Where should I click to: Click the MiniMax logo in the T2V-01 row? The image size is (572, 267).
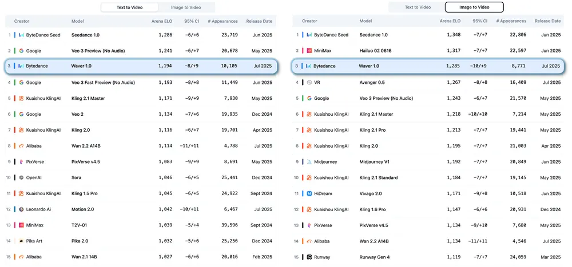click(21, 225)
